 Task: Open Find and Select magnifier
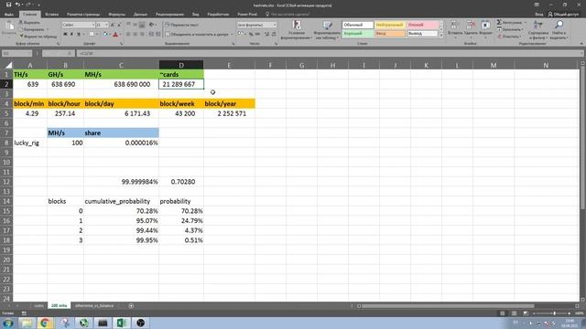click(559, 30)
